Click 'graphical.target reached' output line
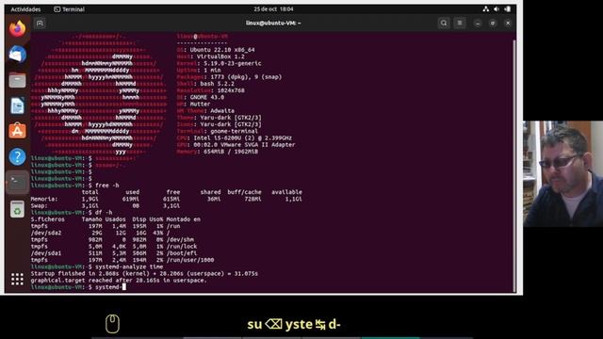The image size is (603, 339). pos(119,281)
